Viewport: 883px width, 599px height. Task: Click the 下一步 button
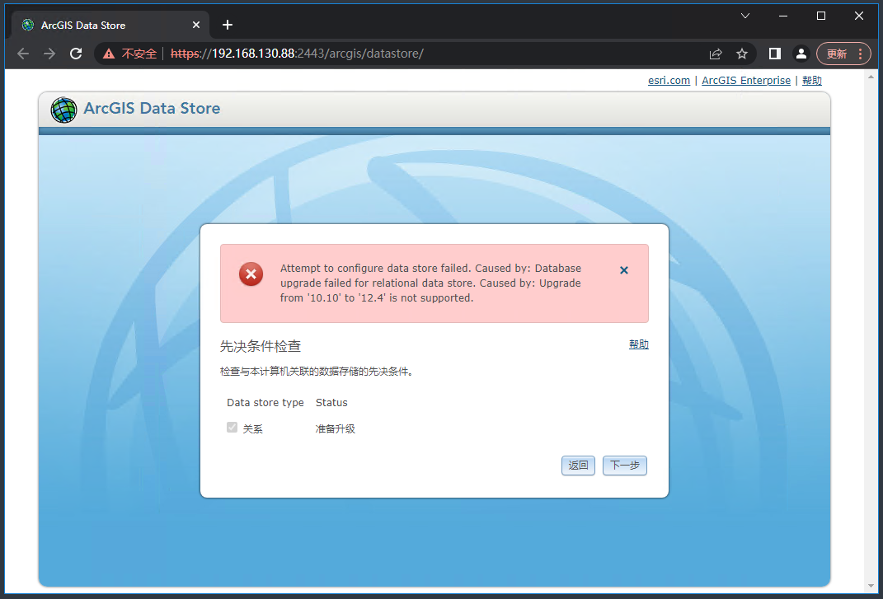(624, 466)
